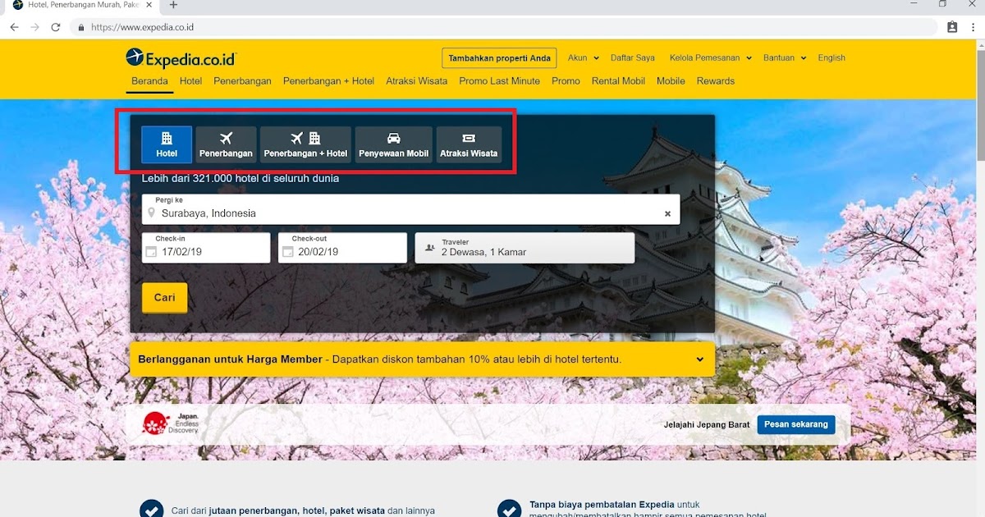985x517 pixels.
Task: Click the Japan Endless Discovery logo
Action: [171, 423]
